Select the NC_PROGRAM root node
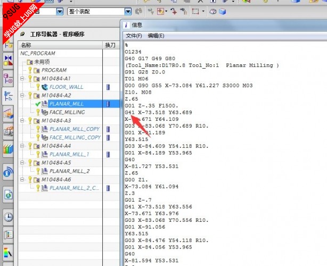 (38, 53)
